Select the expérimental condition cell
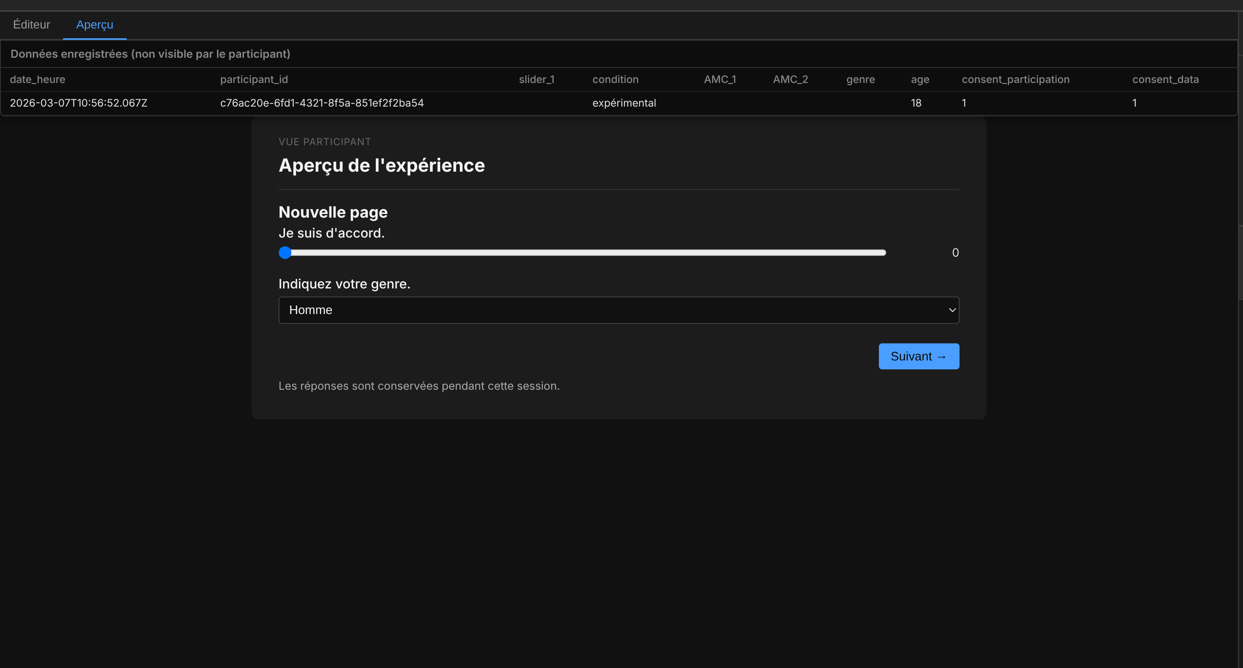Screen dimensions: 1243x668 coord(624,103)
